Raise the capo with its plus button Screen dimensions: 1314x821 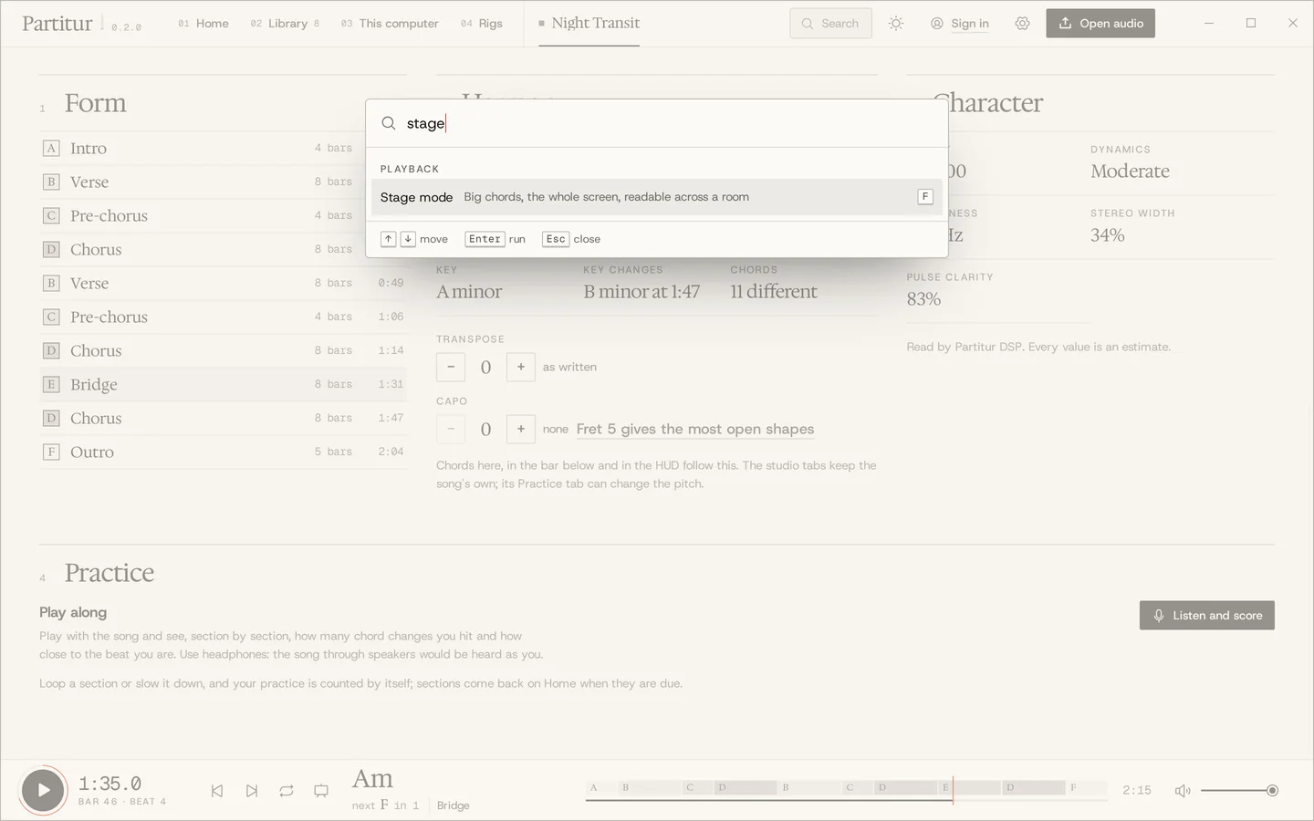point(520,429)
